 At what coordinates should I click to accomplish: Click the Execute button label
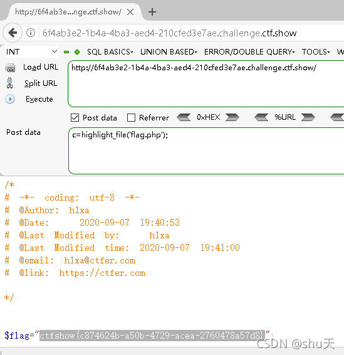click(x=39, y=99)
